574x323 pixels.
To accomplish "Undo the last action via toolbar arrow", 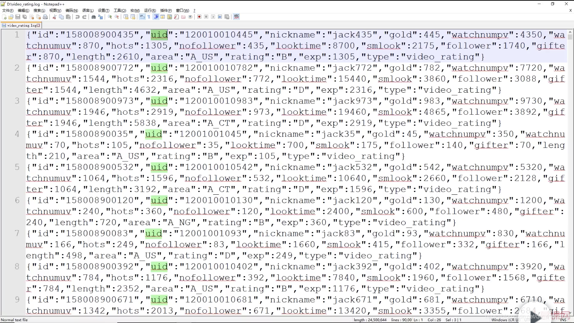I will tap(77, 17).
